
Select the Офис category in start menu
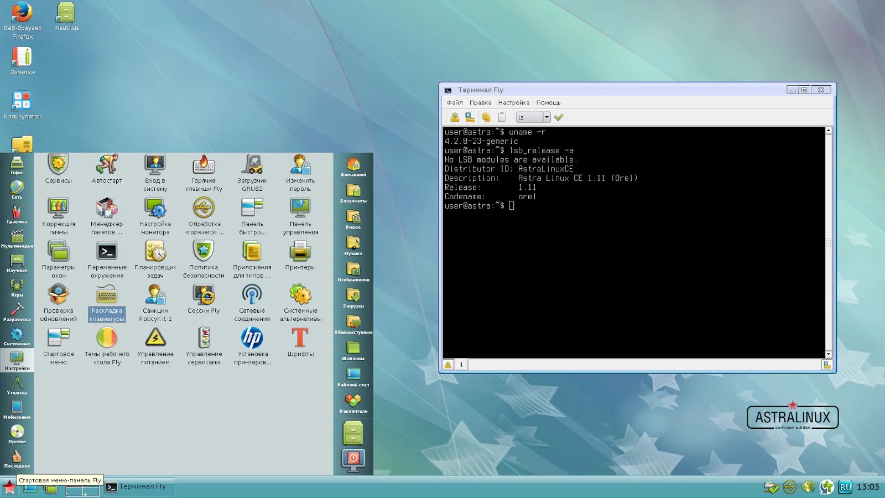17,165
